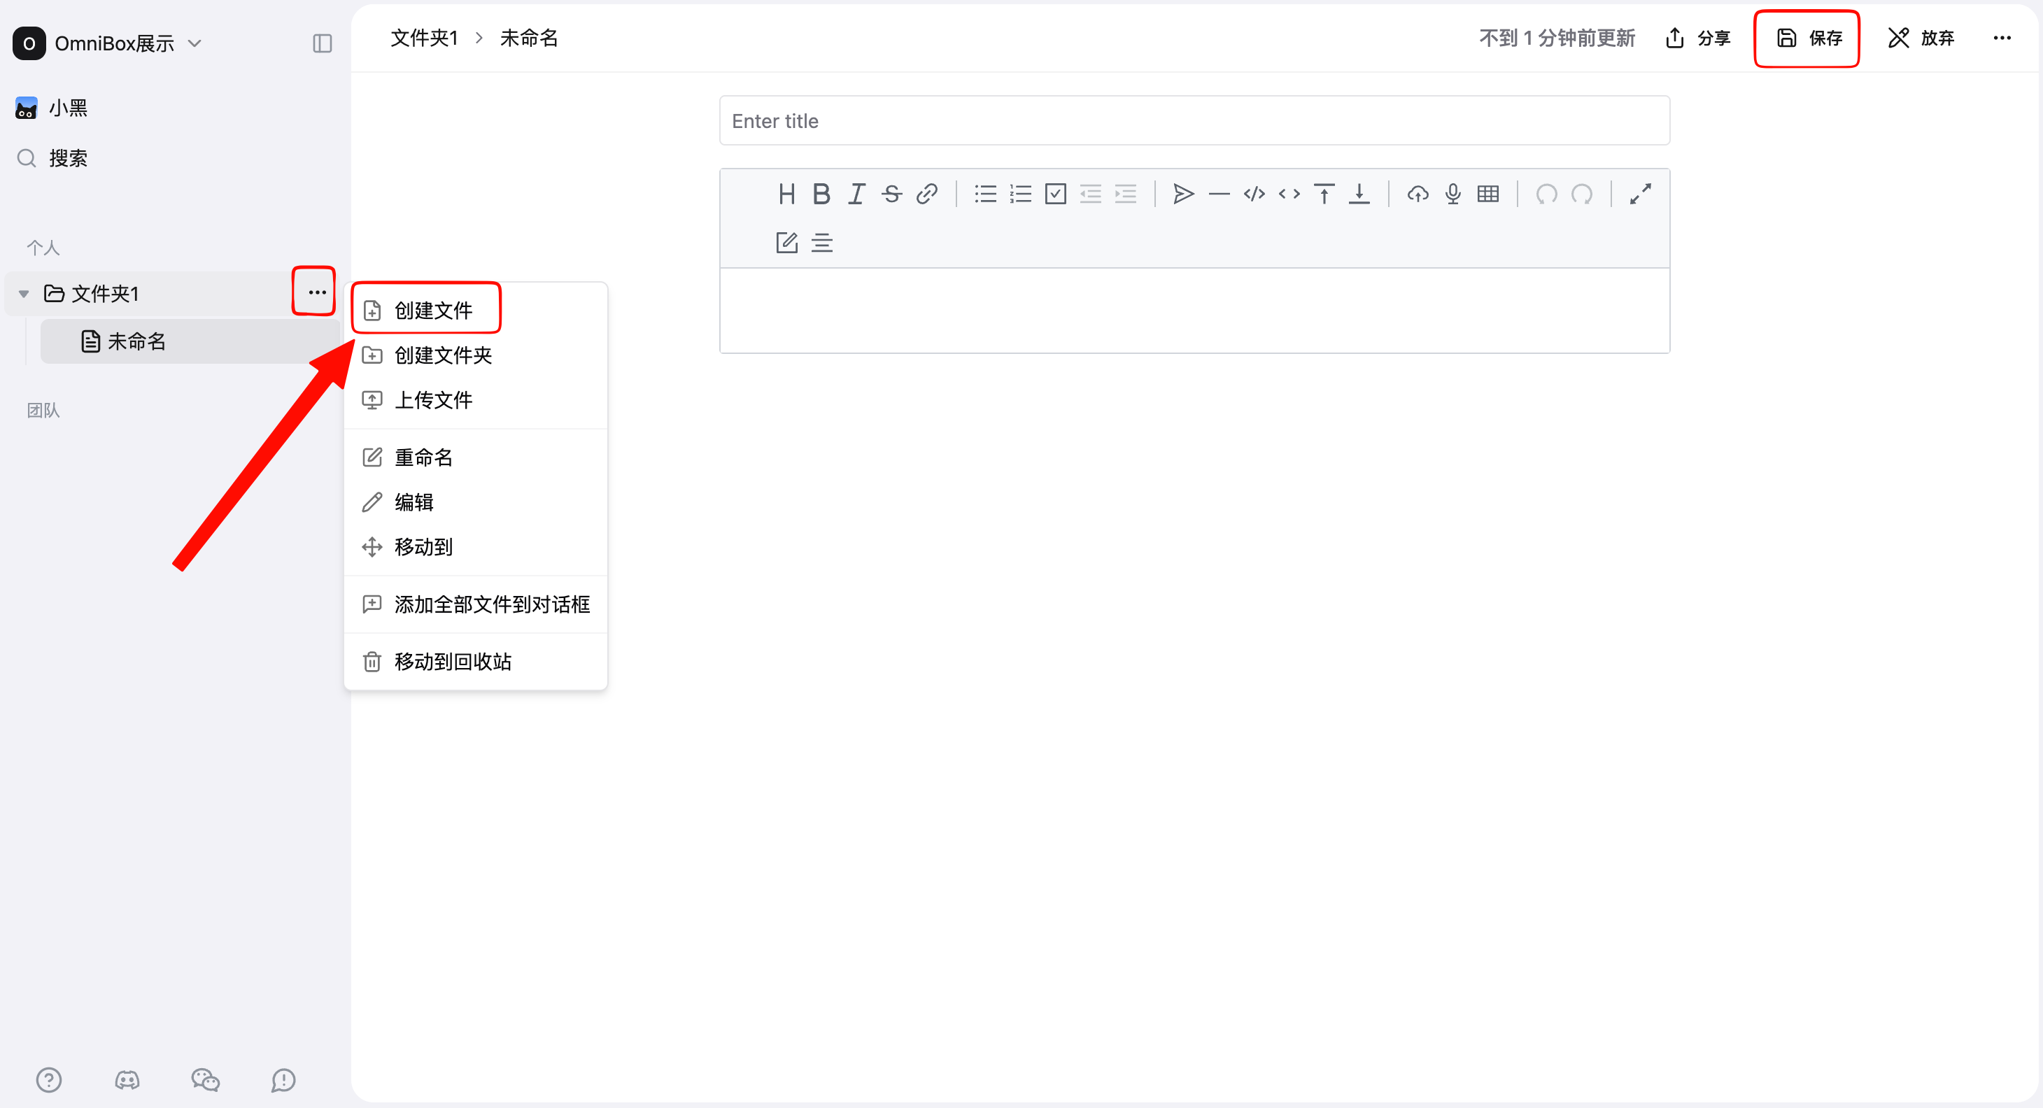Apply italic formatting in the editor
This screenshot has width=2043, height=1108.
[x=856, y=194]
